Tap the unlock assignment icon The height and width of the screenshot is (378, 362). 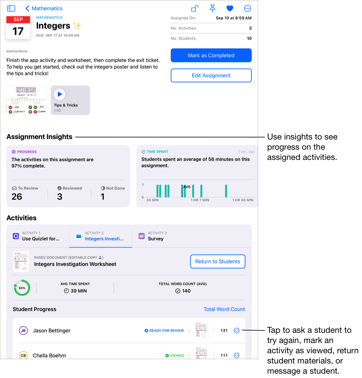coord(195,8)
